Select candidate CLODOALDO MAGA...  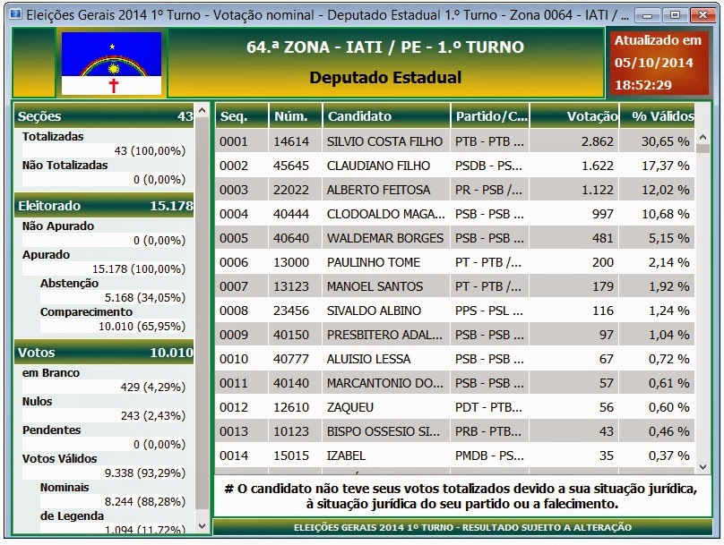(455, 214)
